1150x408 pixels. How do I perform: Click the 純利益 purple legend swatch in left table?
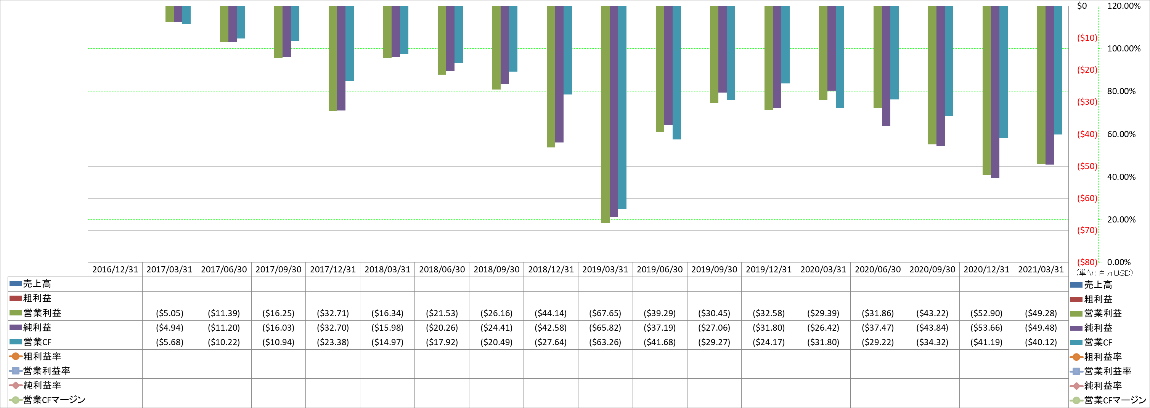point(16,327)
